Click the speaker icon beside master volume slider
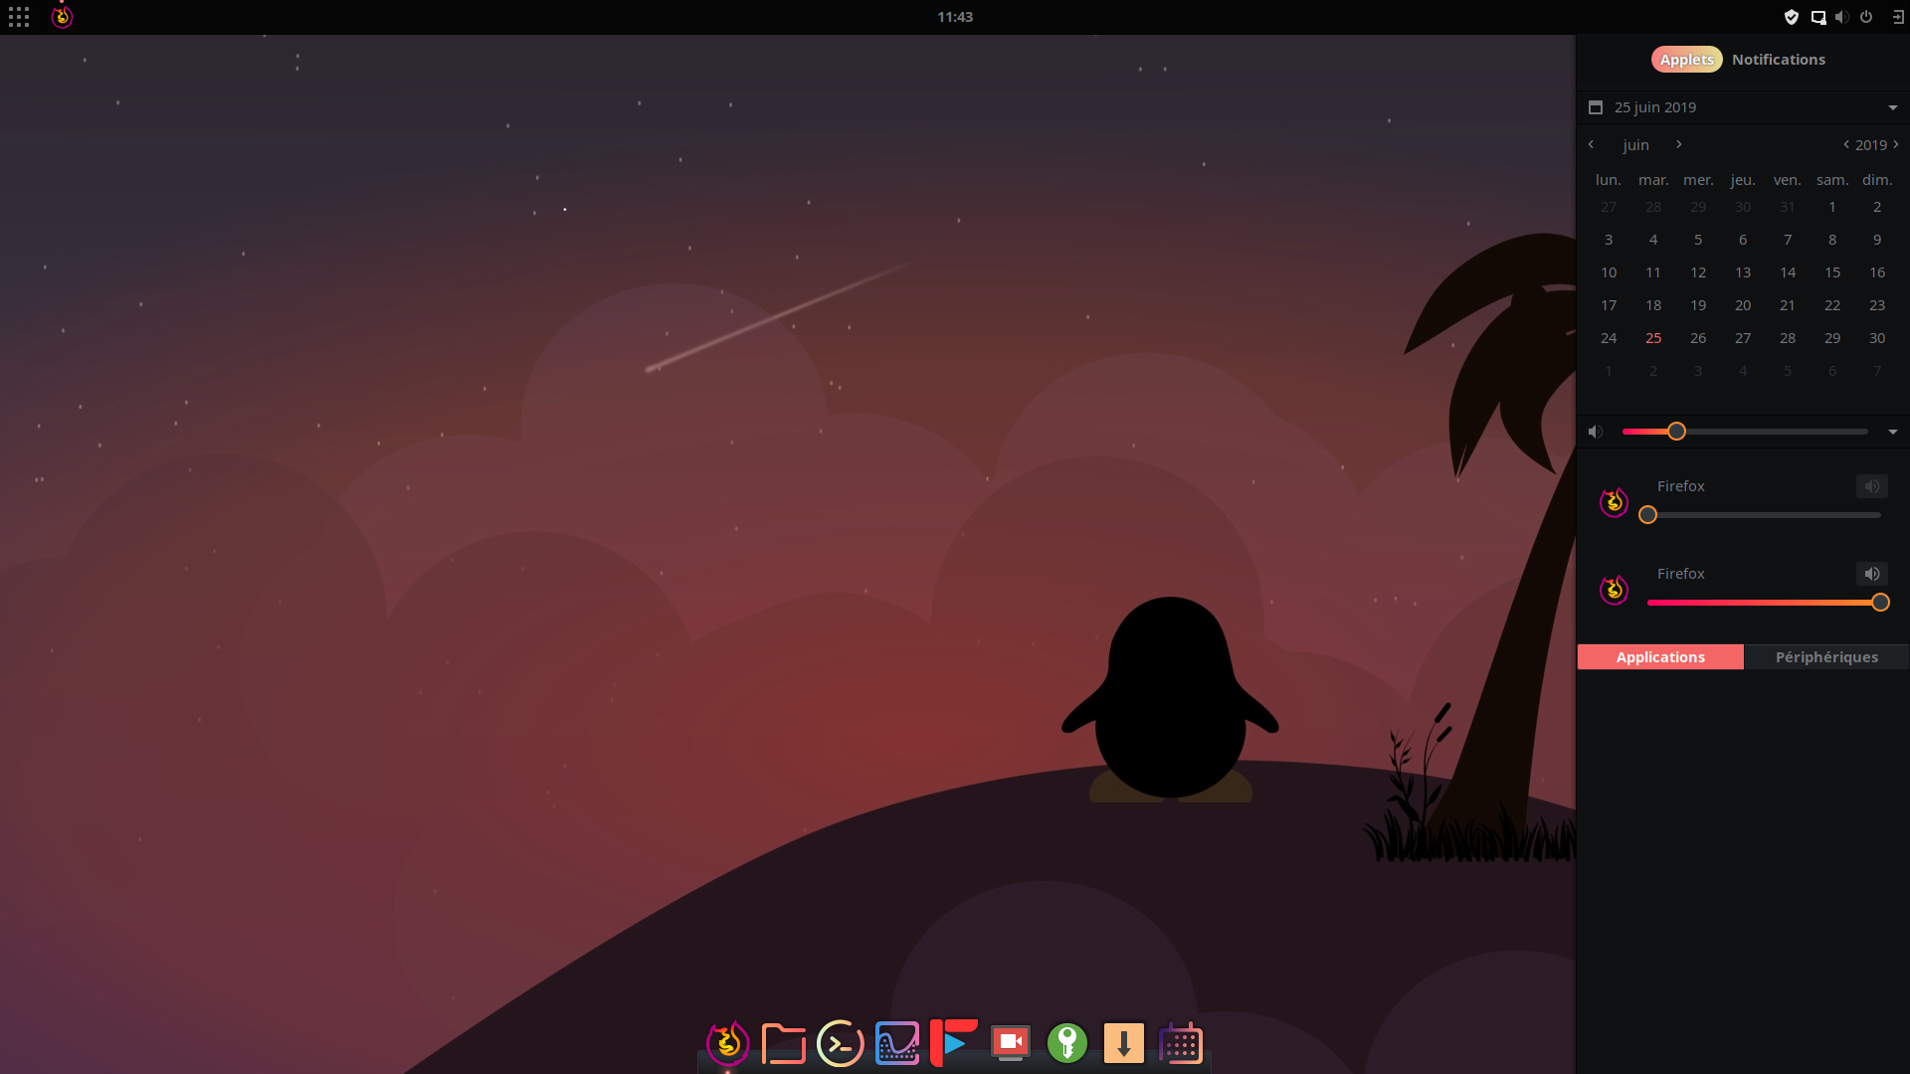 [1596, 432]
